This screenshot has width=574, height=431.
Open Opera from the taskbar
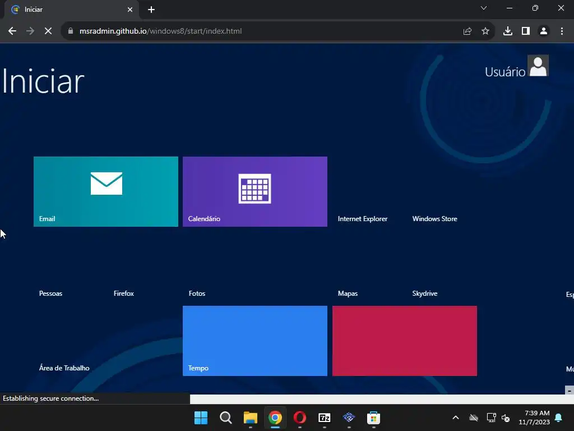(x=300, y=418)
